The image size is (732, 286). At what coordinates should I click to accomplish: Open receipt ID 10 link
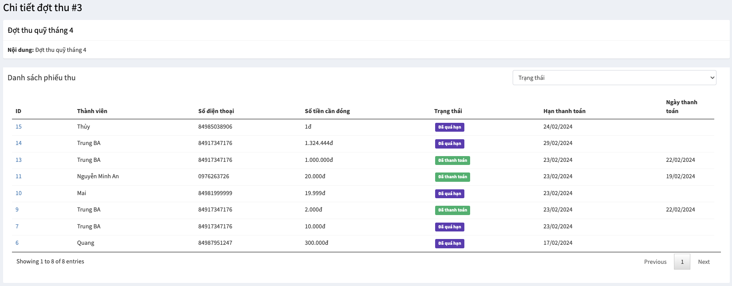19,193
